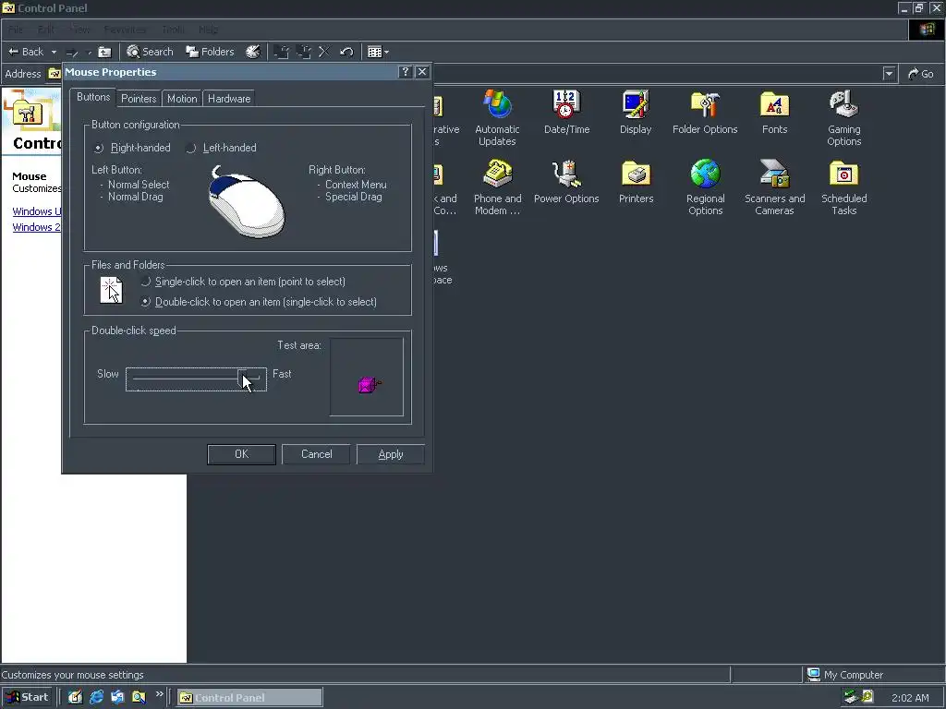
Task: Open the Favorites menu
Action: click(125, 30)
